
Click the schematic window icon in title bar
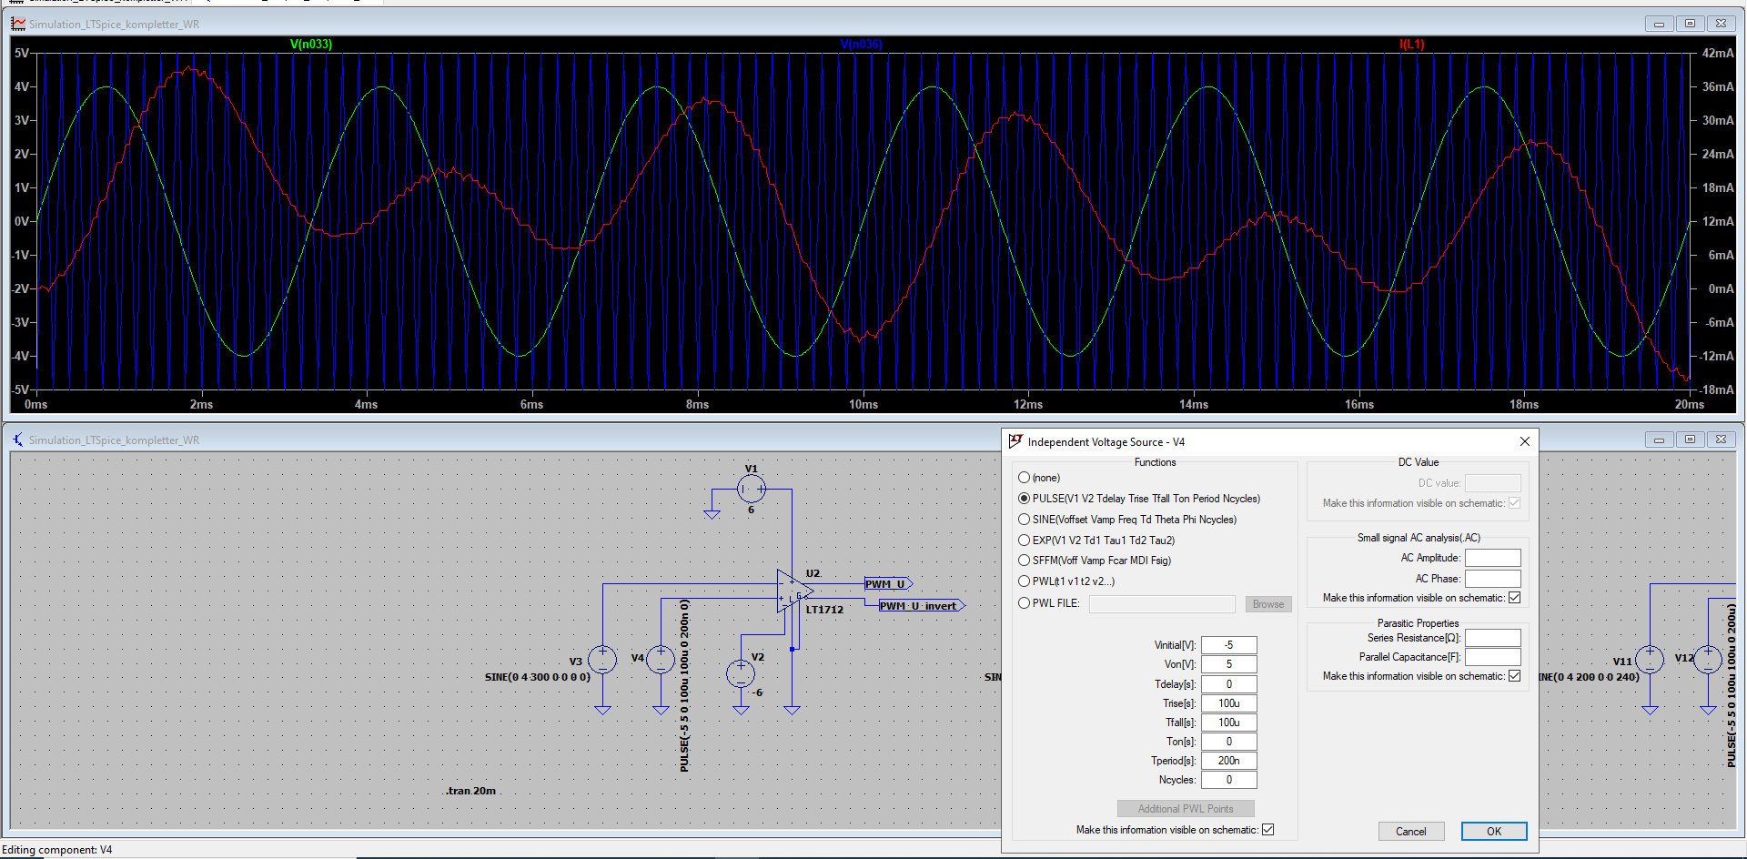(x=18, y=440)
